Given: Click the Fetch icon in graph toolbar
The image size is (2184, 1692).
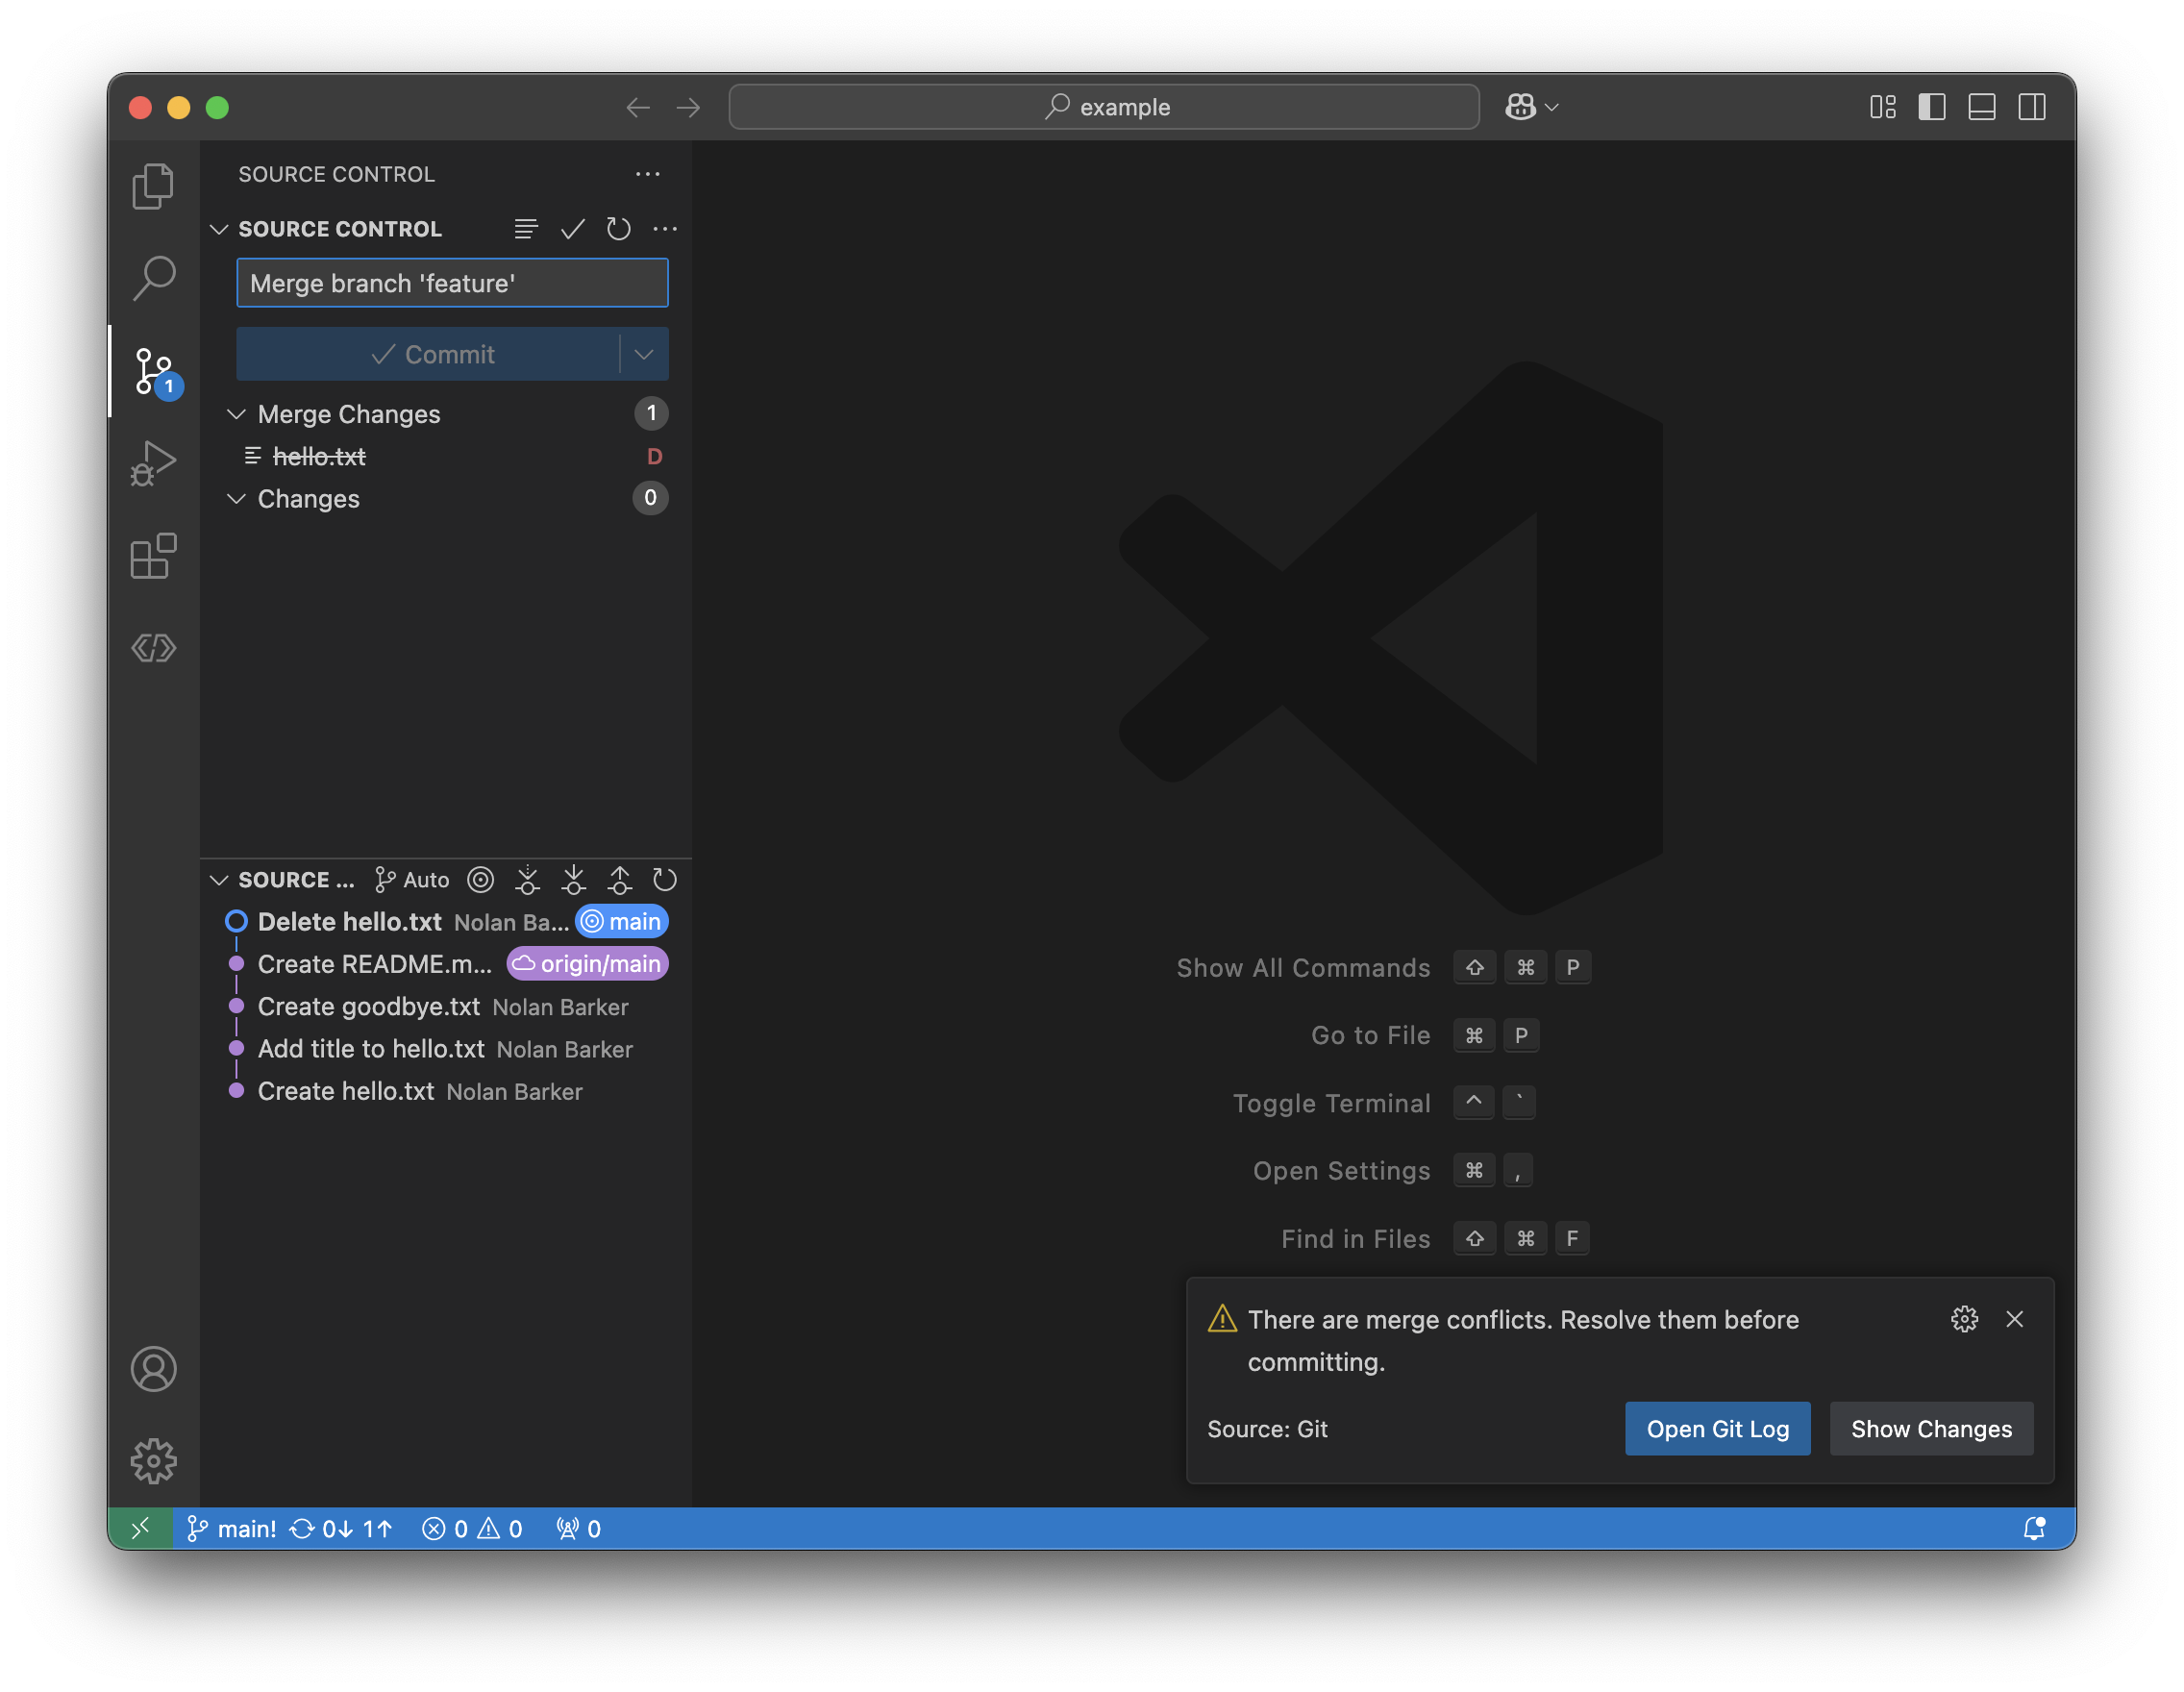Looking at the screenshot, I should (x=527, y=880).
